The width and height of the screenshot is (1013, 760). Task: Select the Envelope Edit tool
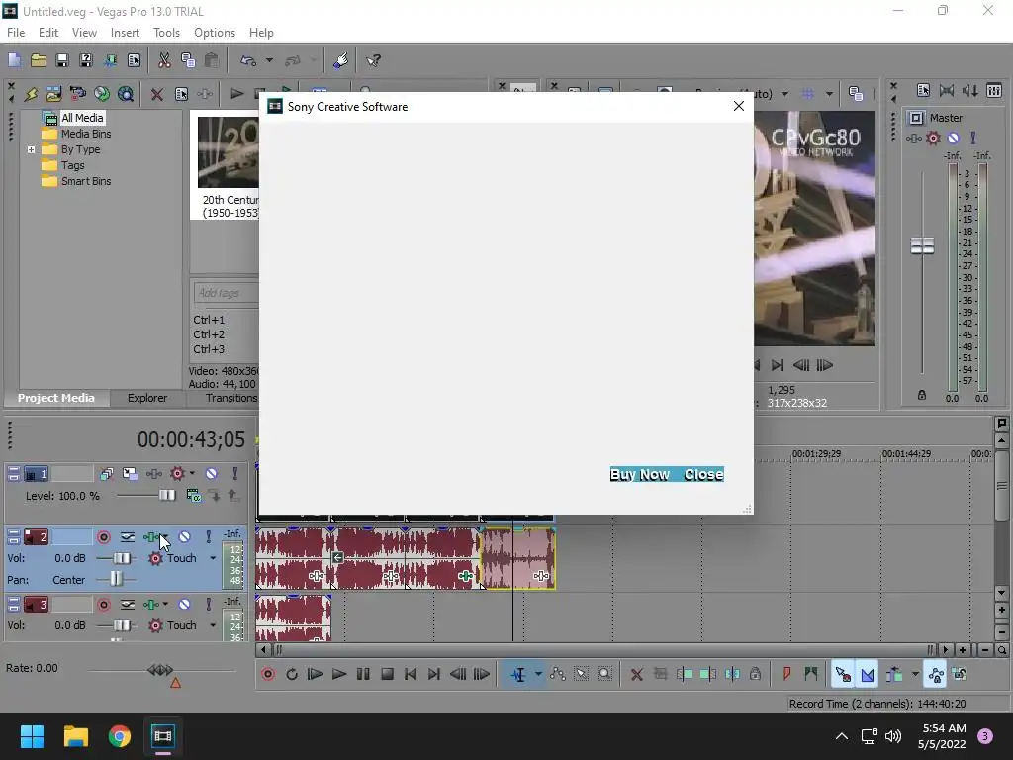[558, 675]
